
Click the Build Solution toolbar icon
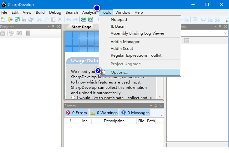[84, 19]
